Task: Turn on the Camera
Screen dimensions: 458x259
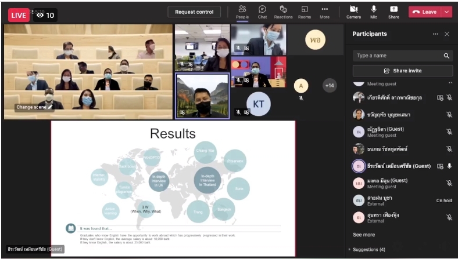Action: click(x=353, y=12)
